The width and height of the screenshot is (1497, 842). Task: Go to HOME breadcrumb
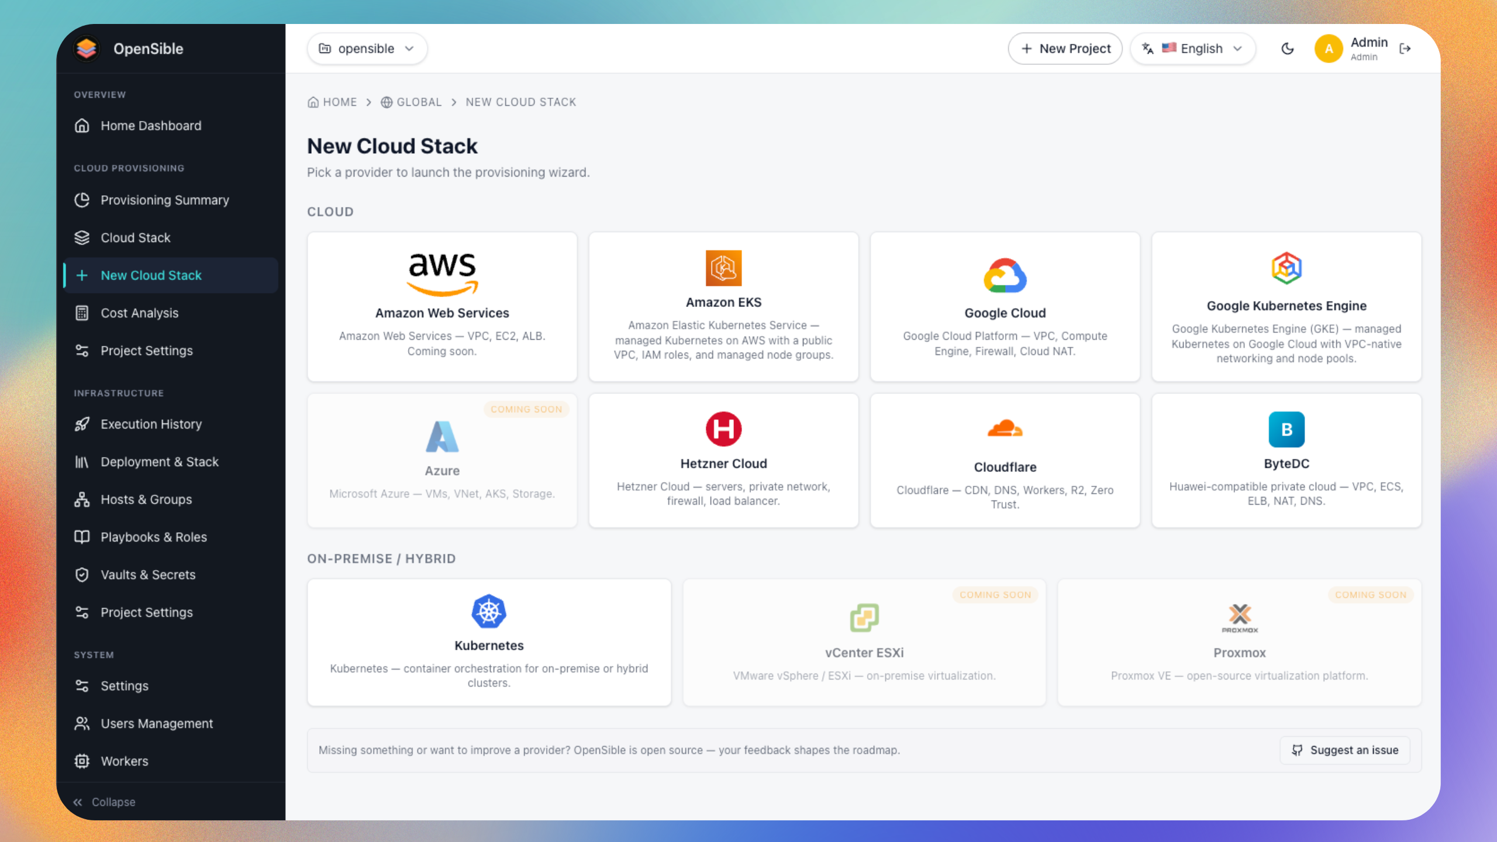[332, 102]
